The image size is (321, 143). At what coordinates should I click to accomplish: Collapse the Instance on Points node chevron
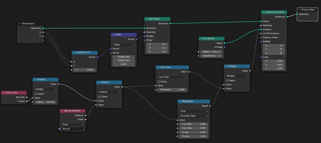[x=263, y=12]
